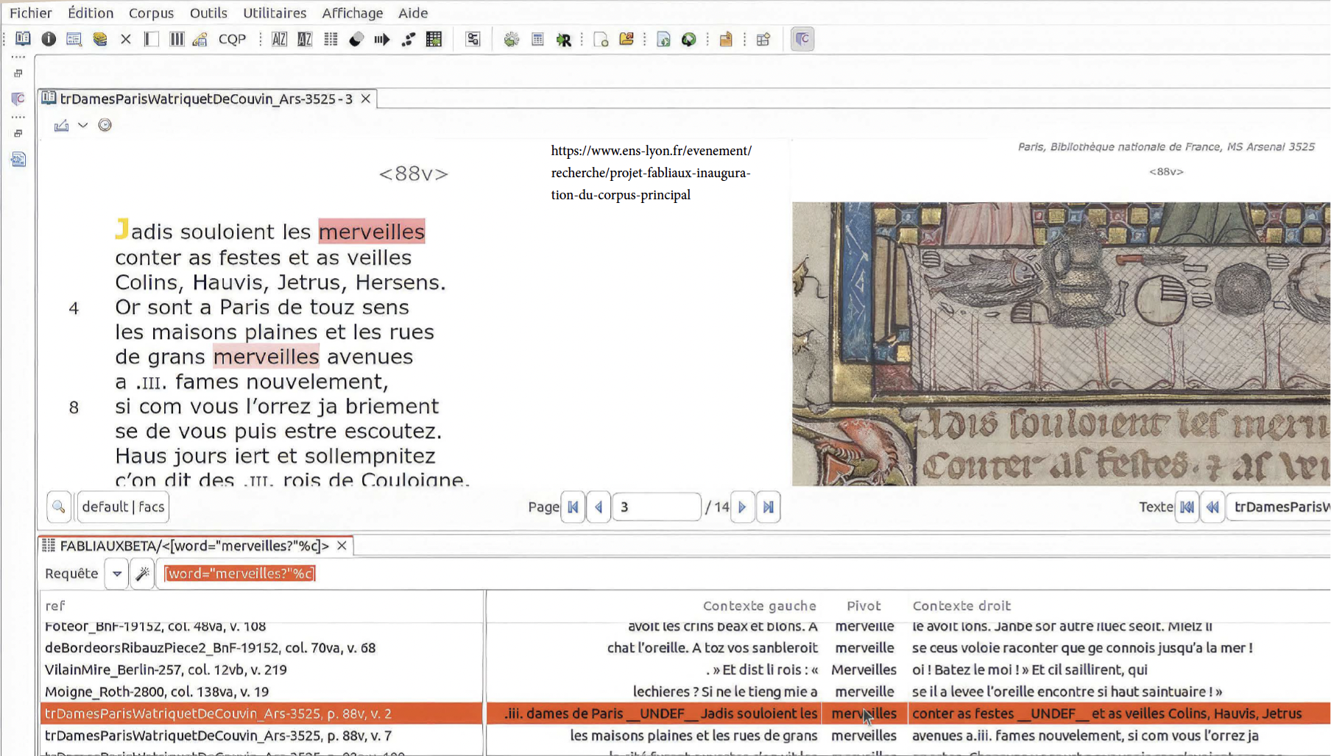Open the Concordances grid icon in toolbar
The width and height of the screenshot is (1331, 756).
pyautogui.click(x=331, y=39)
